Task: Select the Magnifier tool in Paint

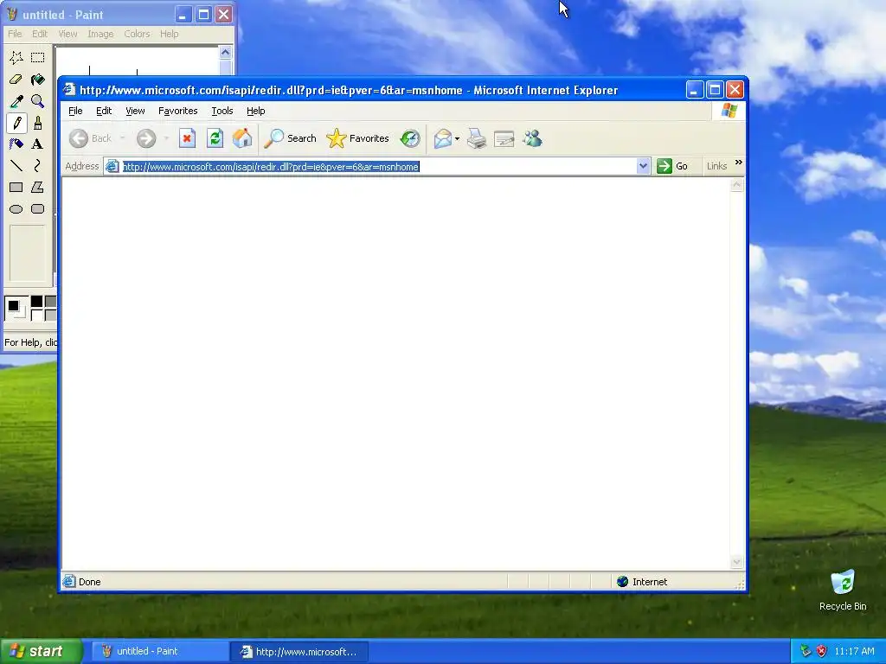Action: point(37,101)
